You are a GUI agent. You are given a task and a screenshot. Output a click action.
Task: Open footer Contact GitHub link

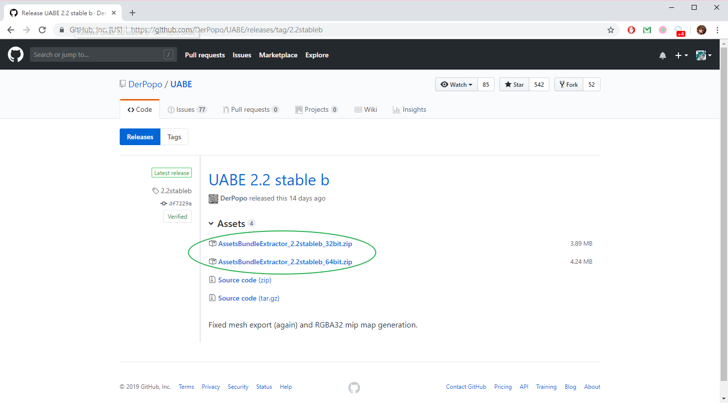click(466, 387)
